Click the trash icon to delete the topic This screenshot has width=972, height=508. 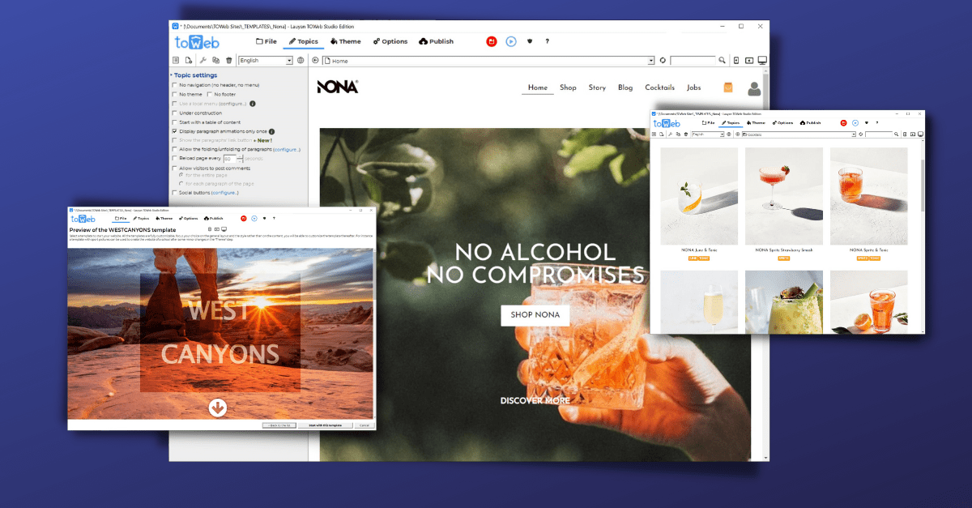[x=228, y=60]
